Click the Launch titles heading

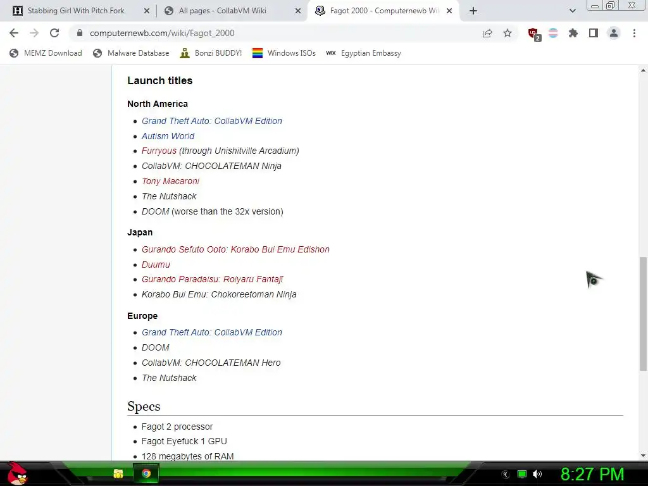[160, 80]
